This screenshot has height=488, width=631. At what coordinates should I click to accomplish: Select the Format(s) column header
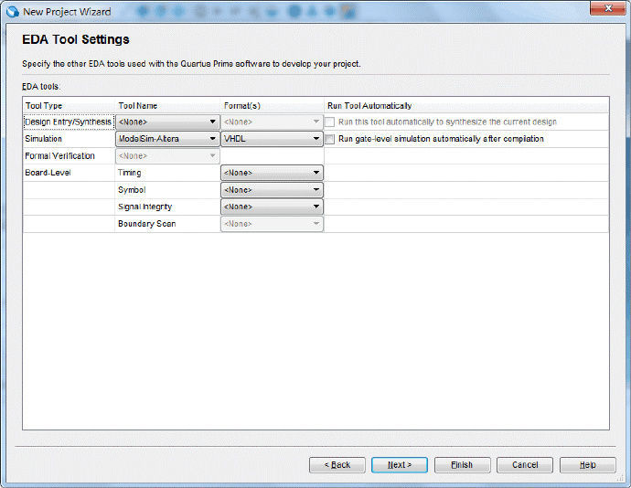(x=272, y=106)
